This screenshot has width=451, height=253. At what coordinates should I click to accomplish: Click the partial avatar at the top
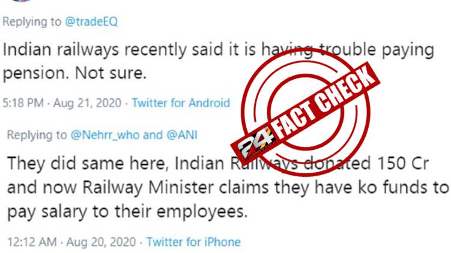22,1
